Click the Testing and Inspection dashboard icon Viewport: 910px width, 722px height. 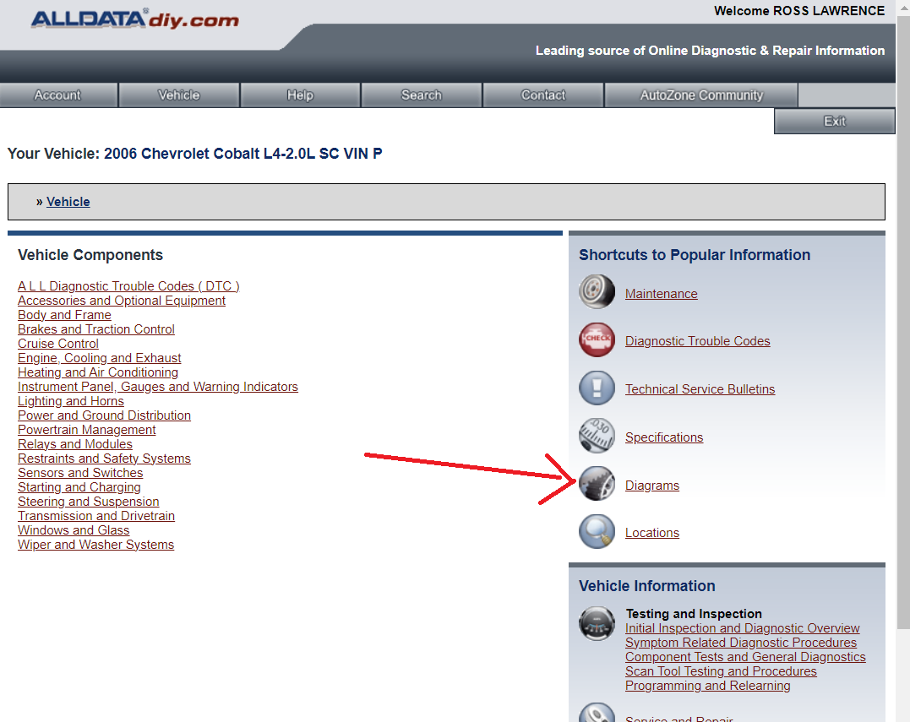pyautogui.click(x=597, y=623)
